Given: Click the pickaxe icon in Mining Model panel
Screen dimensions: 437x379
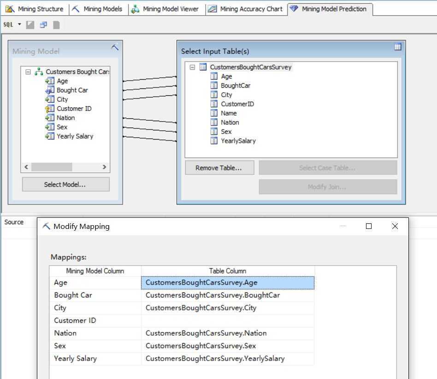Looking at the screenshot, I should (115, 47).
